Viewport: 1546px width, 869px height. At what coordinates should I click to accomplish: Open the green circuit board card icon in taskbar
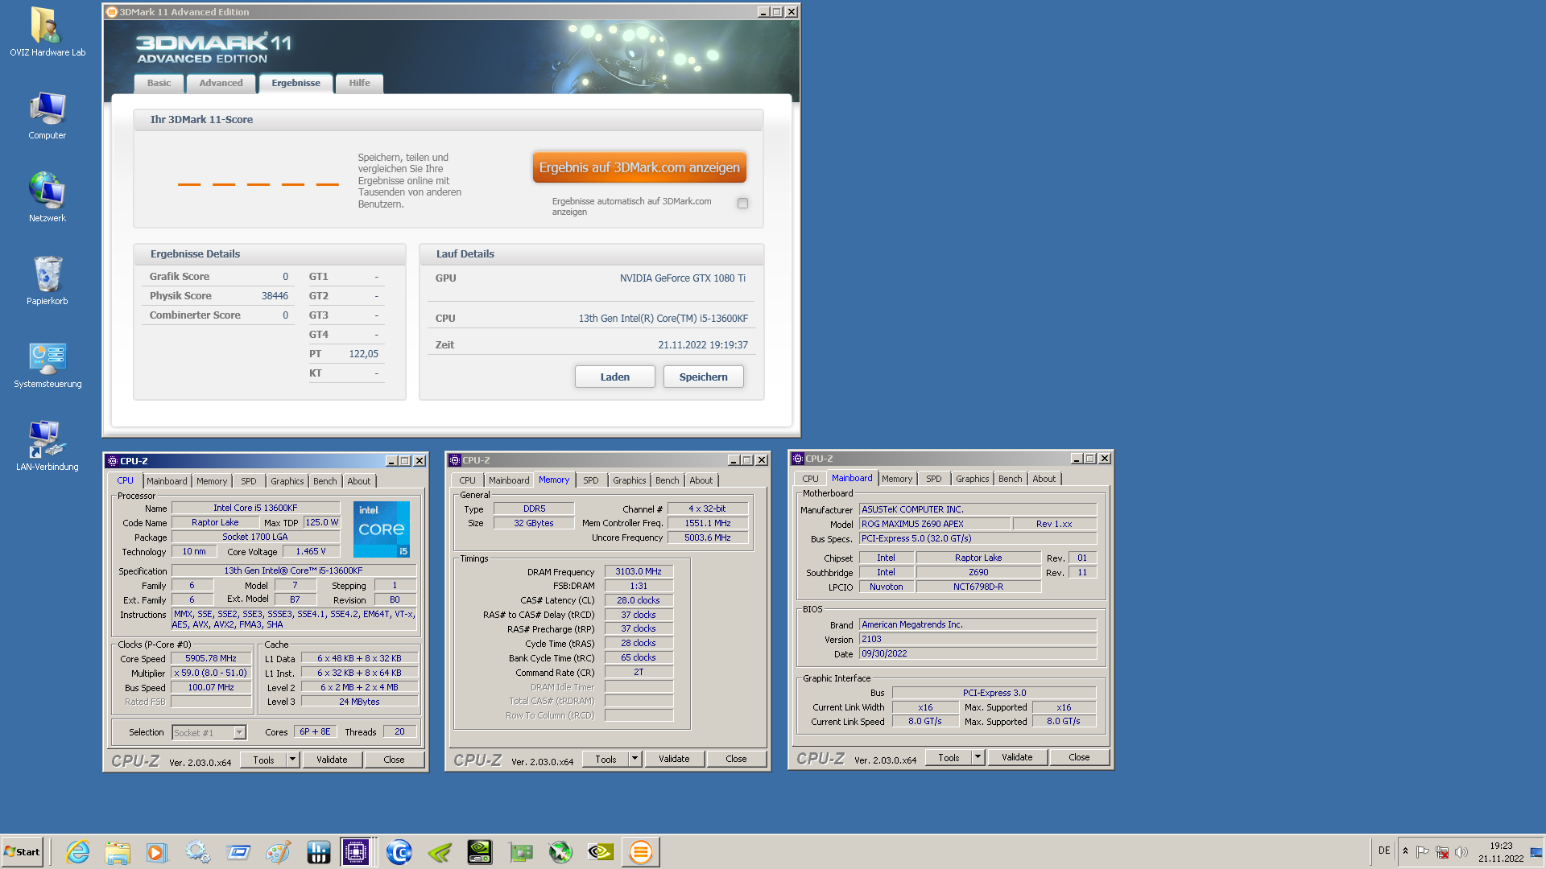pos(520,852)
